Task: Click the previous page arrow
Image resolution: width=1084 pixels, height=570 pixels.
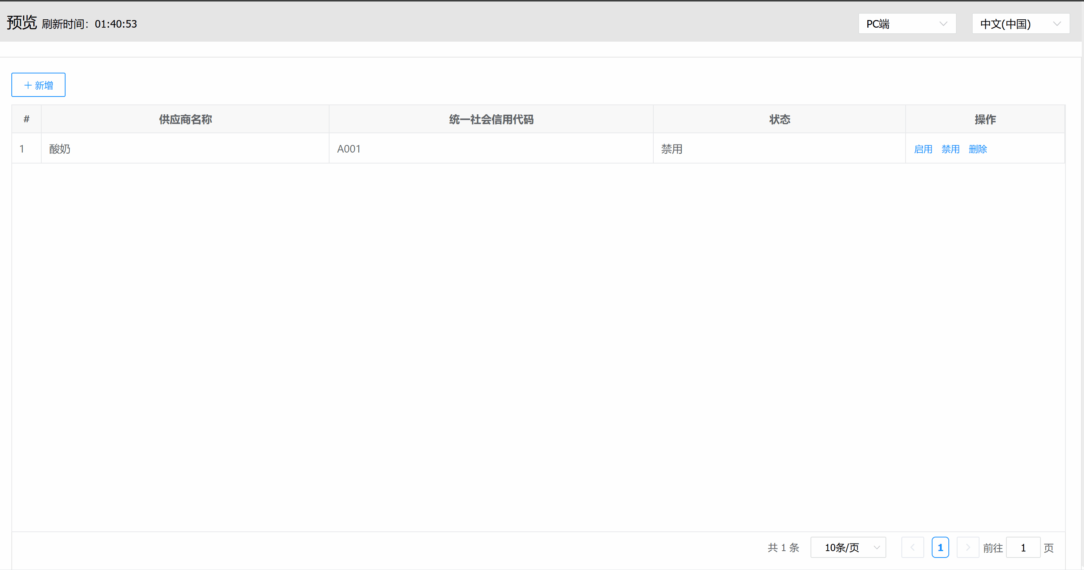Action: click(912, 547)
